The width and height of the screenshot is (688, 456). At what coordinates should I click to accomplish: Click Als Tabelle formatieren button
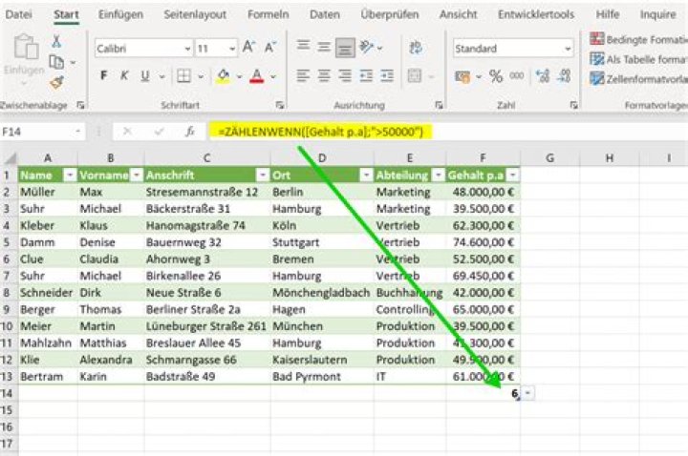click(x=638, y=59)
